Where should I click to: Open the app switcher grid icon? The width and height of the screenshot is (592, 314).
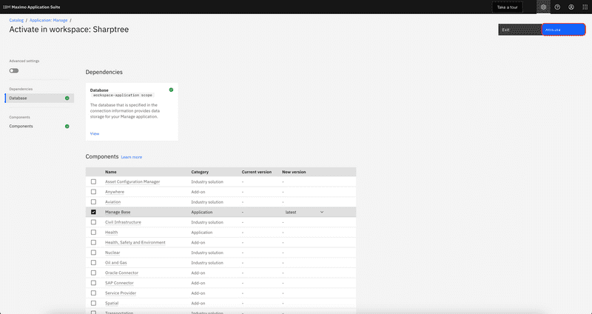[x=585, y=7]
